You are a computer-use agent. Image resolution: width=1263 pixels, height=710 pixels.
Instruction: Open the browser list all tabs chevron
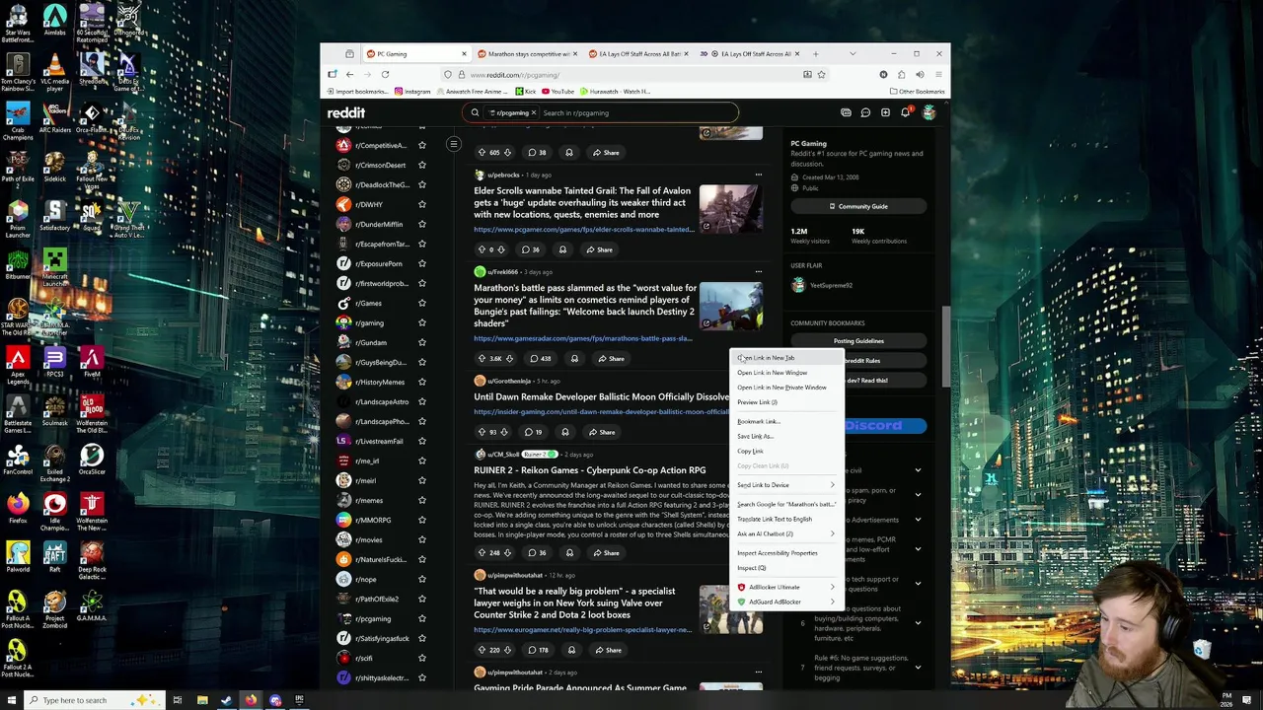(x=853, y=53)
